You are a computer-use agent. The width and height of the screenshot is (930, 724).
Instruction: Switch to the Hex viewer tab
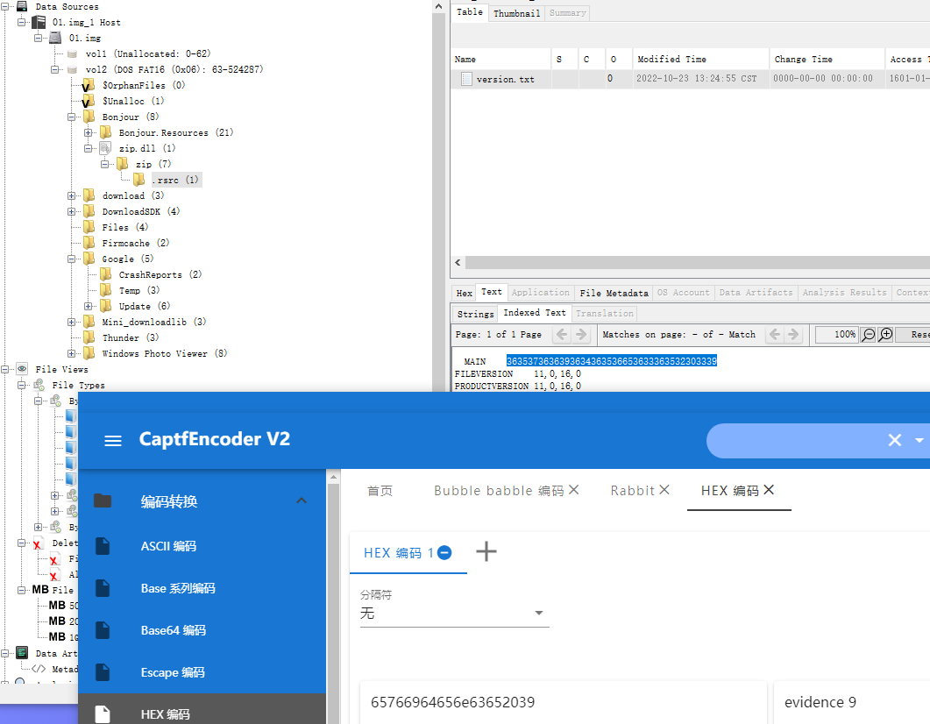[464, 293]
